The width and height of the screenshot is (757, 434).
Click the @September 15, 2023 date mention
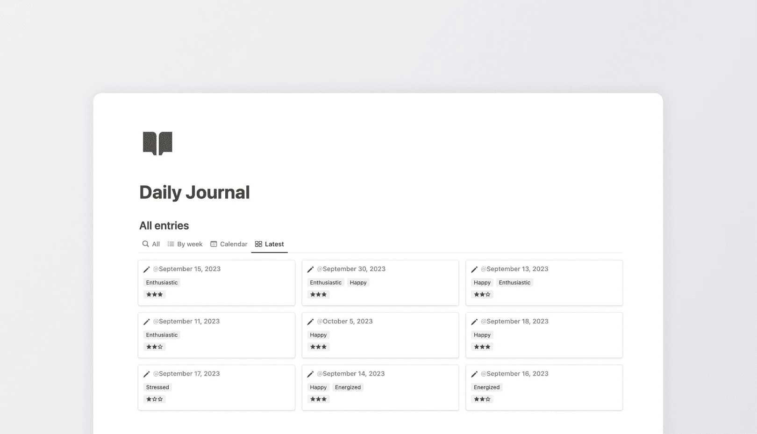pos(187,269)
